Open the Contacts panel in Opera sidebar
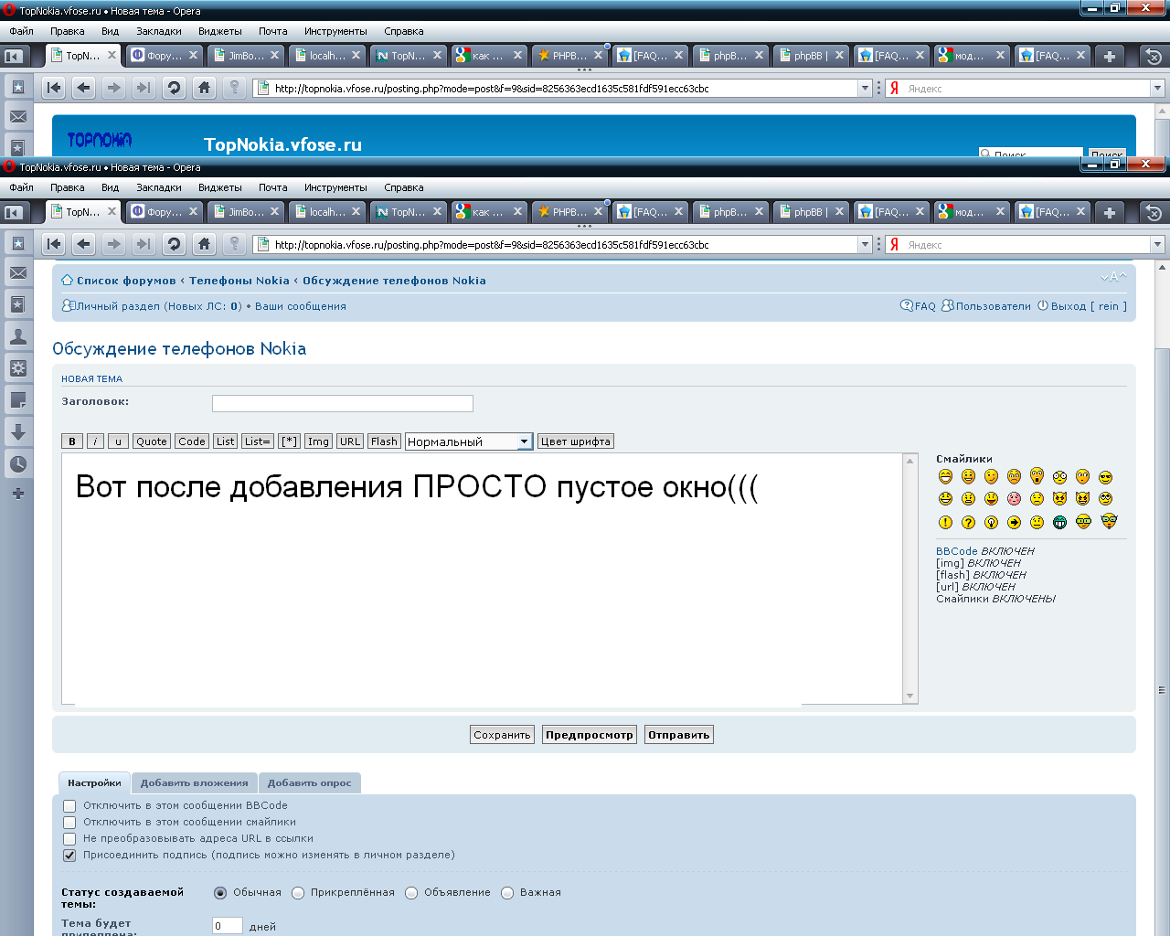Image resolution: width=1170 pixels, height=936 pixels. click(17, 336)
